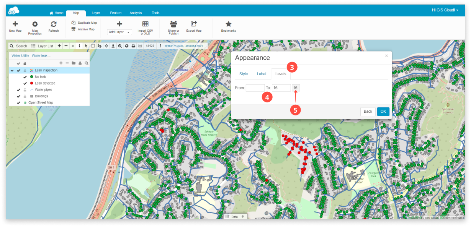
Task: Open the Tools menu
Action: [x=155, y=13]
